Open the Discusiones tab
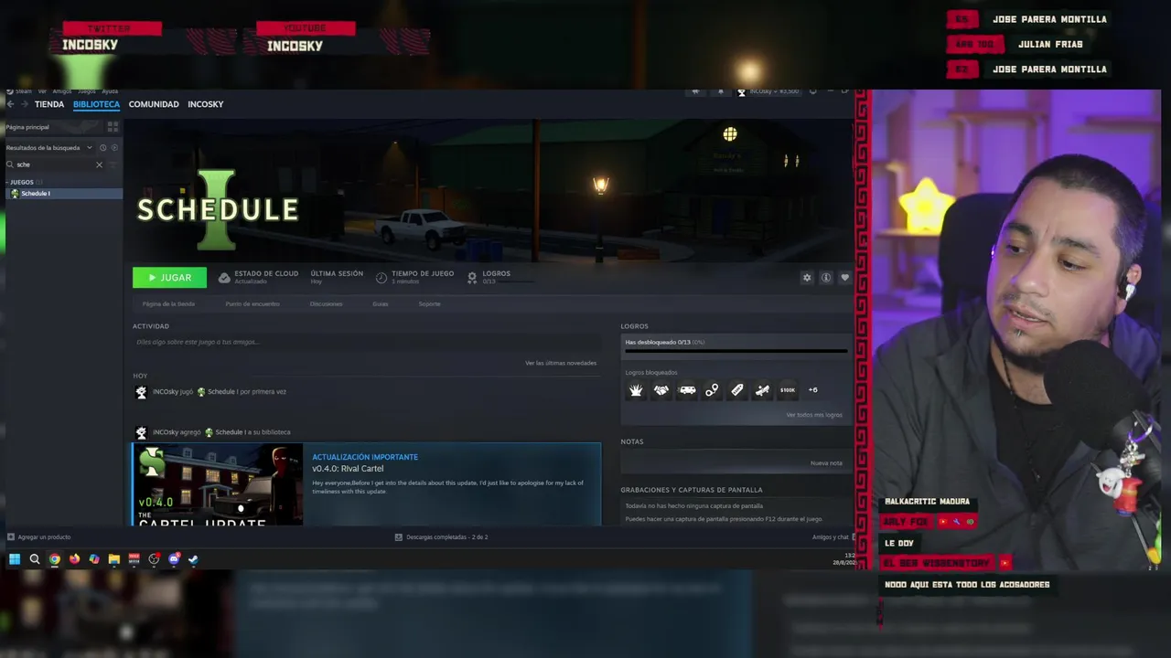The height and width of the screenshot is (658, 1171). 326,303
